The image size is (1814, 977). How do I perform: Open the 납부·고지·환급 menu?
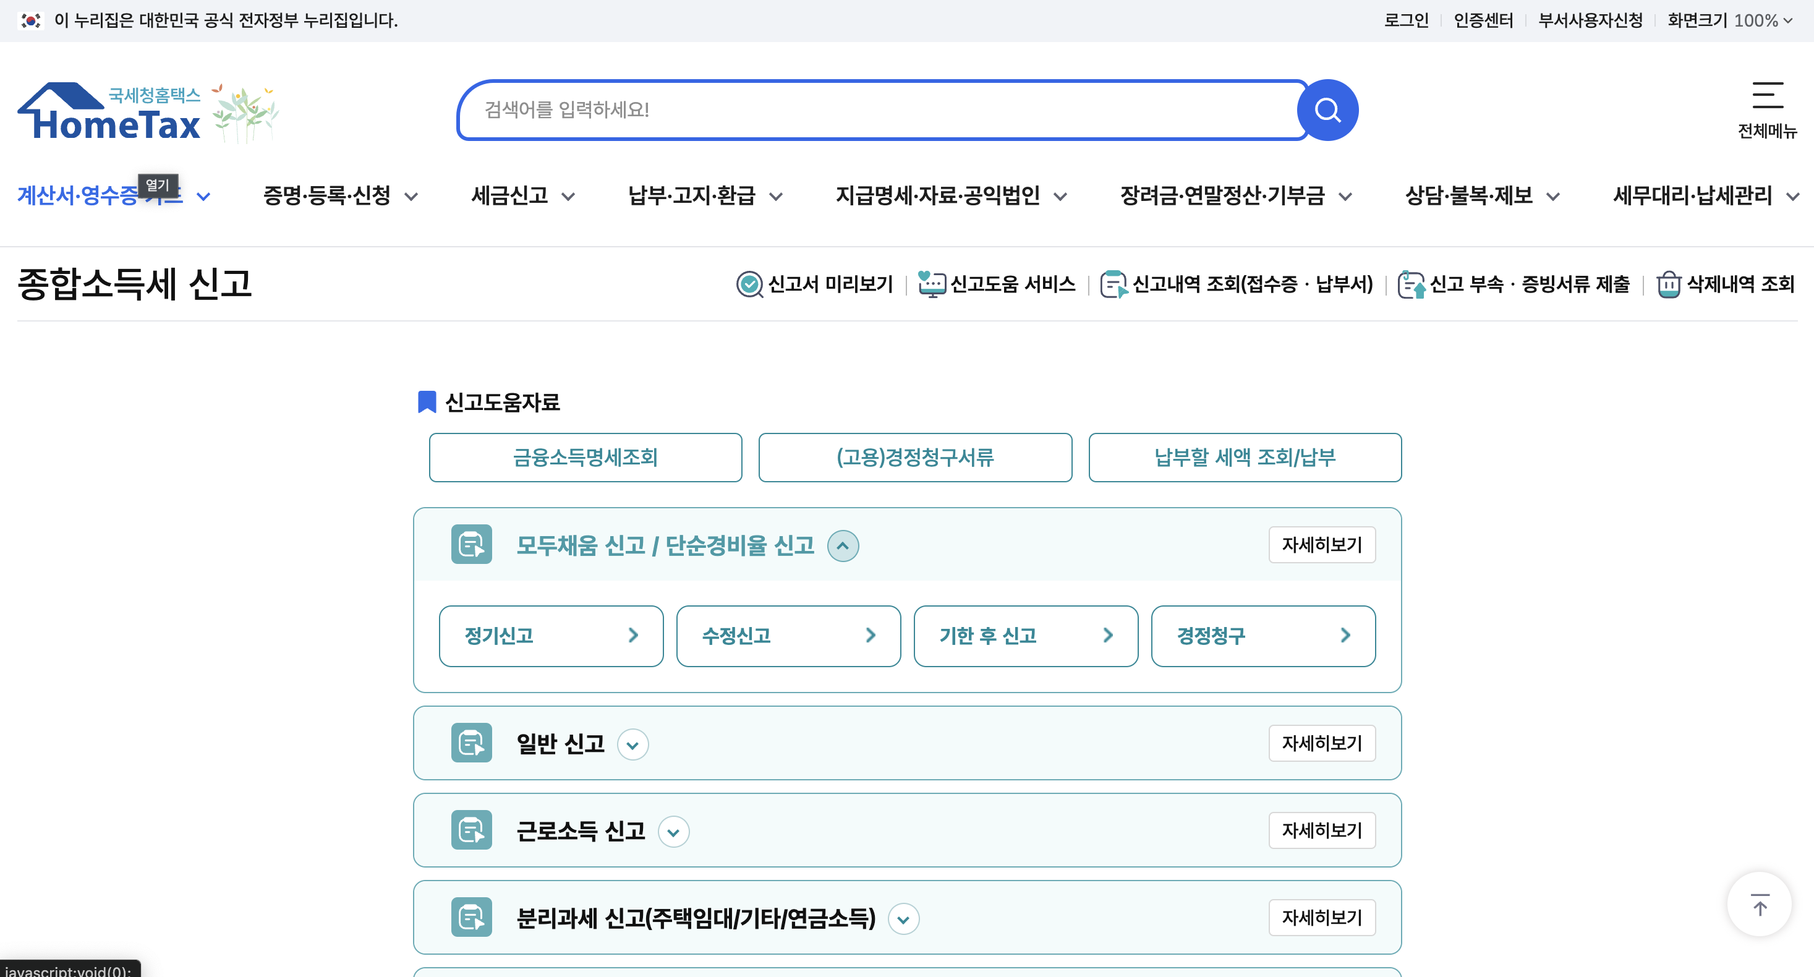pos(704,196)
